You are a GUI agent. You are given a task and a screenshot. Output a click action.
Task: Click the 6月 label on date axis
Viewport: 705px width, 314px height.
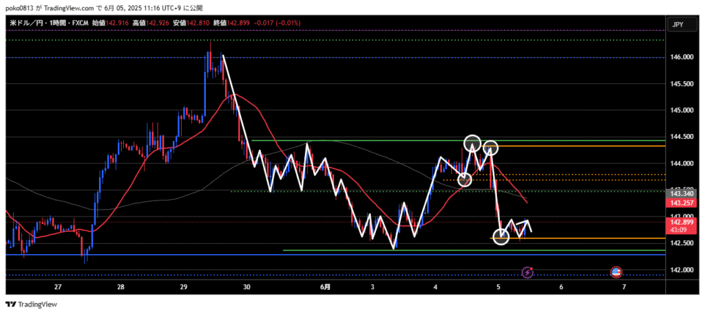(x=326, y=287)
